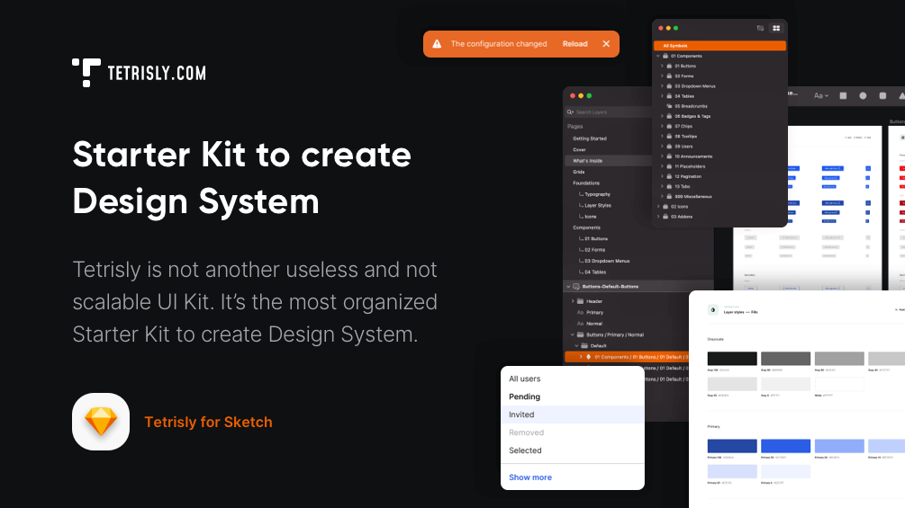Choose Invited in dropdown menu
The width and height of the screenshot is (905, 508).
tap(573, 414)
